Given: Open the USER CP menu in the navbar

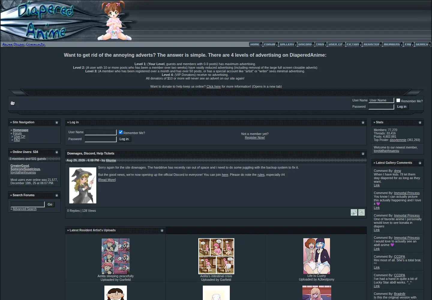Looking at the screenshot, I should coord(336,44).
